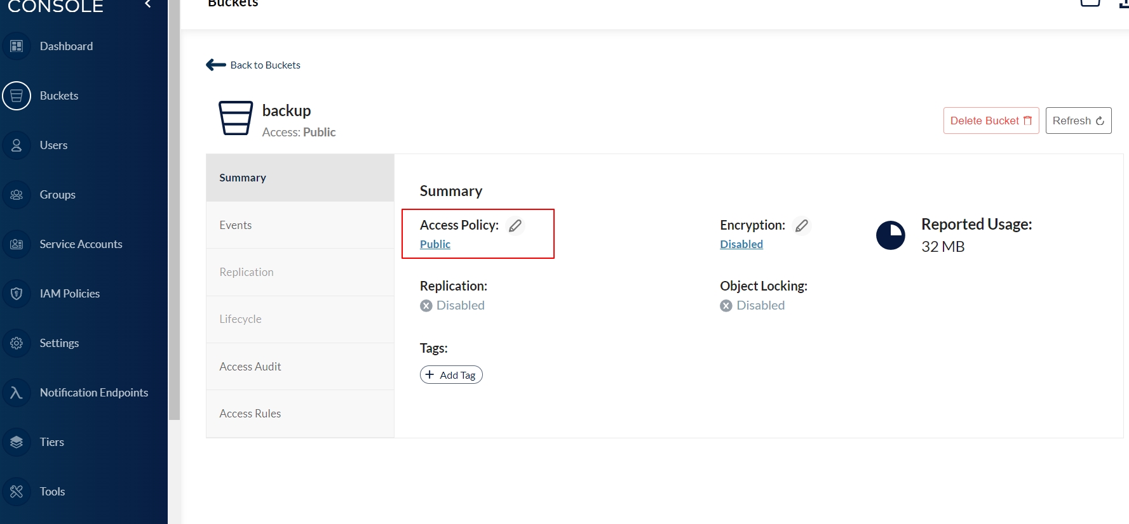Click the Encryption edit pencil icon
Viewport: 1129px width, 524px height.
802,226
